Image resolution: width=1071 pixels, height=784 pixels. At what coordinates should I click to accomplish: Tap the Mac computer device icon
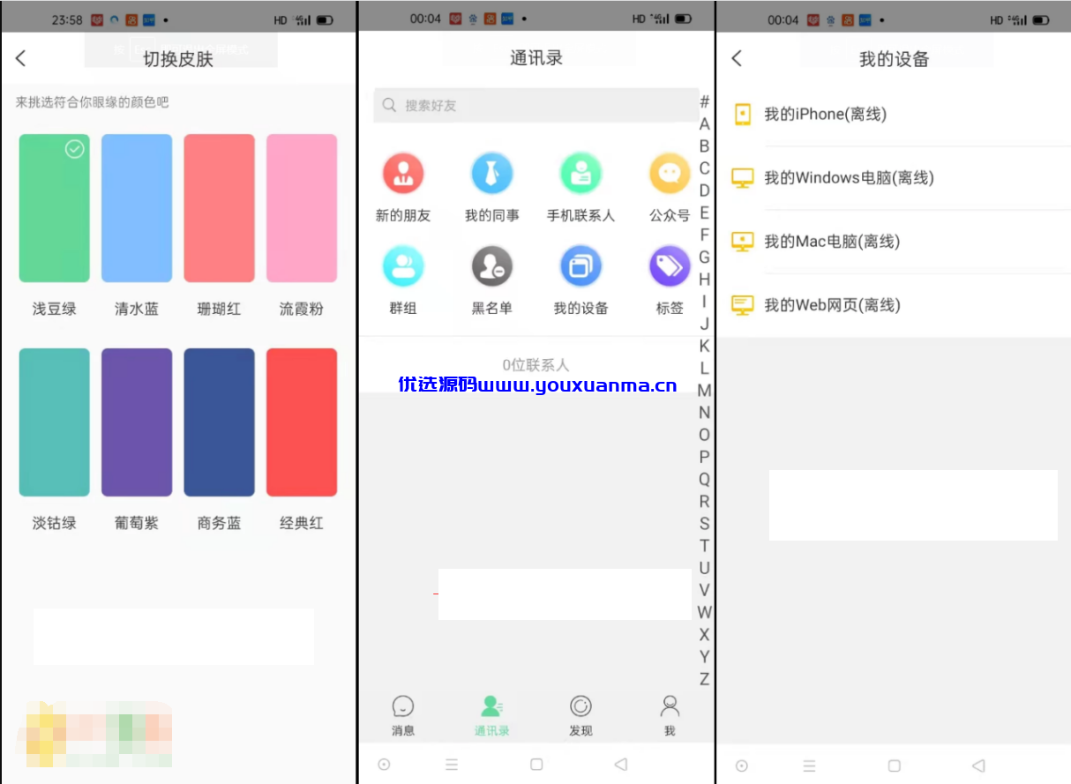click(743, 242)
